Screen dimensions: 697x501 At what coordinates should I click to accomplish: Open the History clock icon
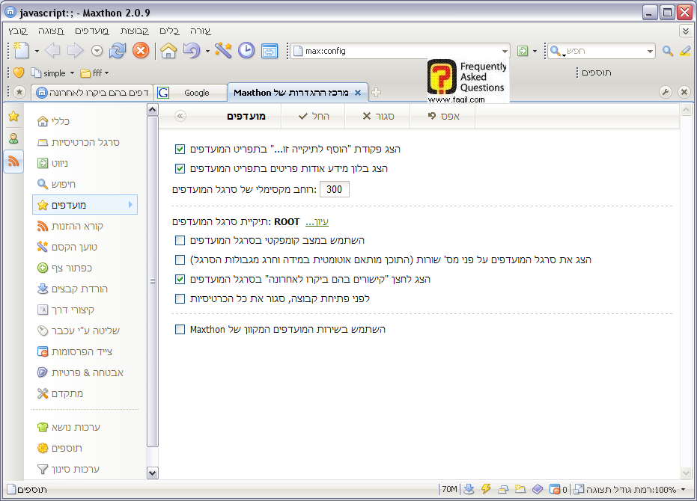[x=246, y=51]
